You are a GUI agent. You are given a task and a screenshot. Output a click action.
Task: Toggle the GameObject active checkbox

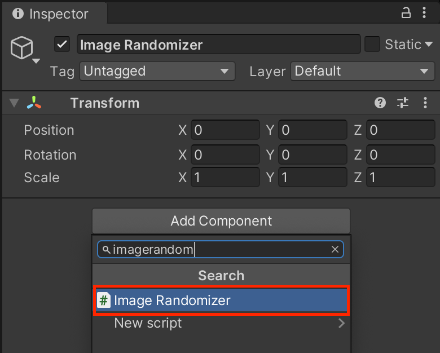click(x=61, y=44)
